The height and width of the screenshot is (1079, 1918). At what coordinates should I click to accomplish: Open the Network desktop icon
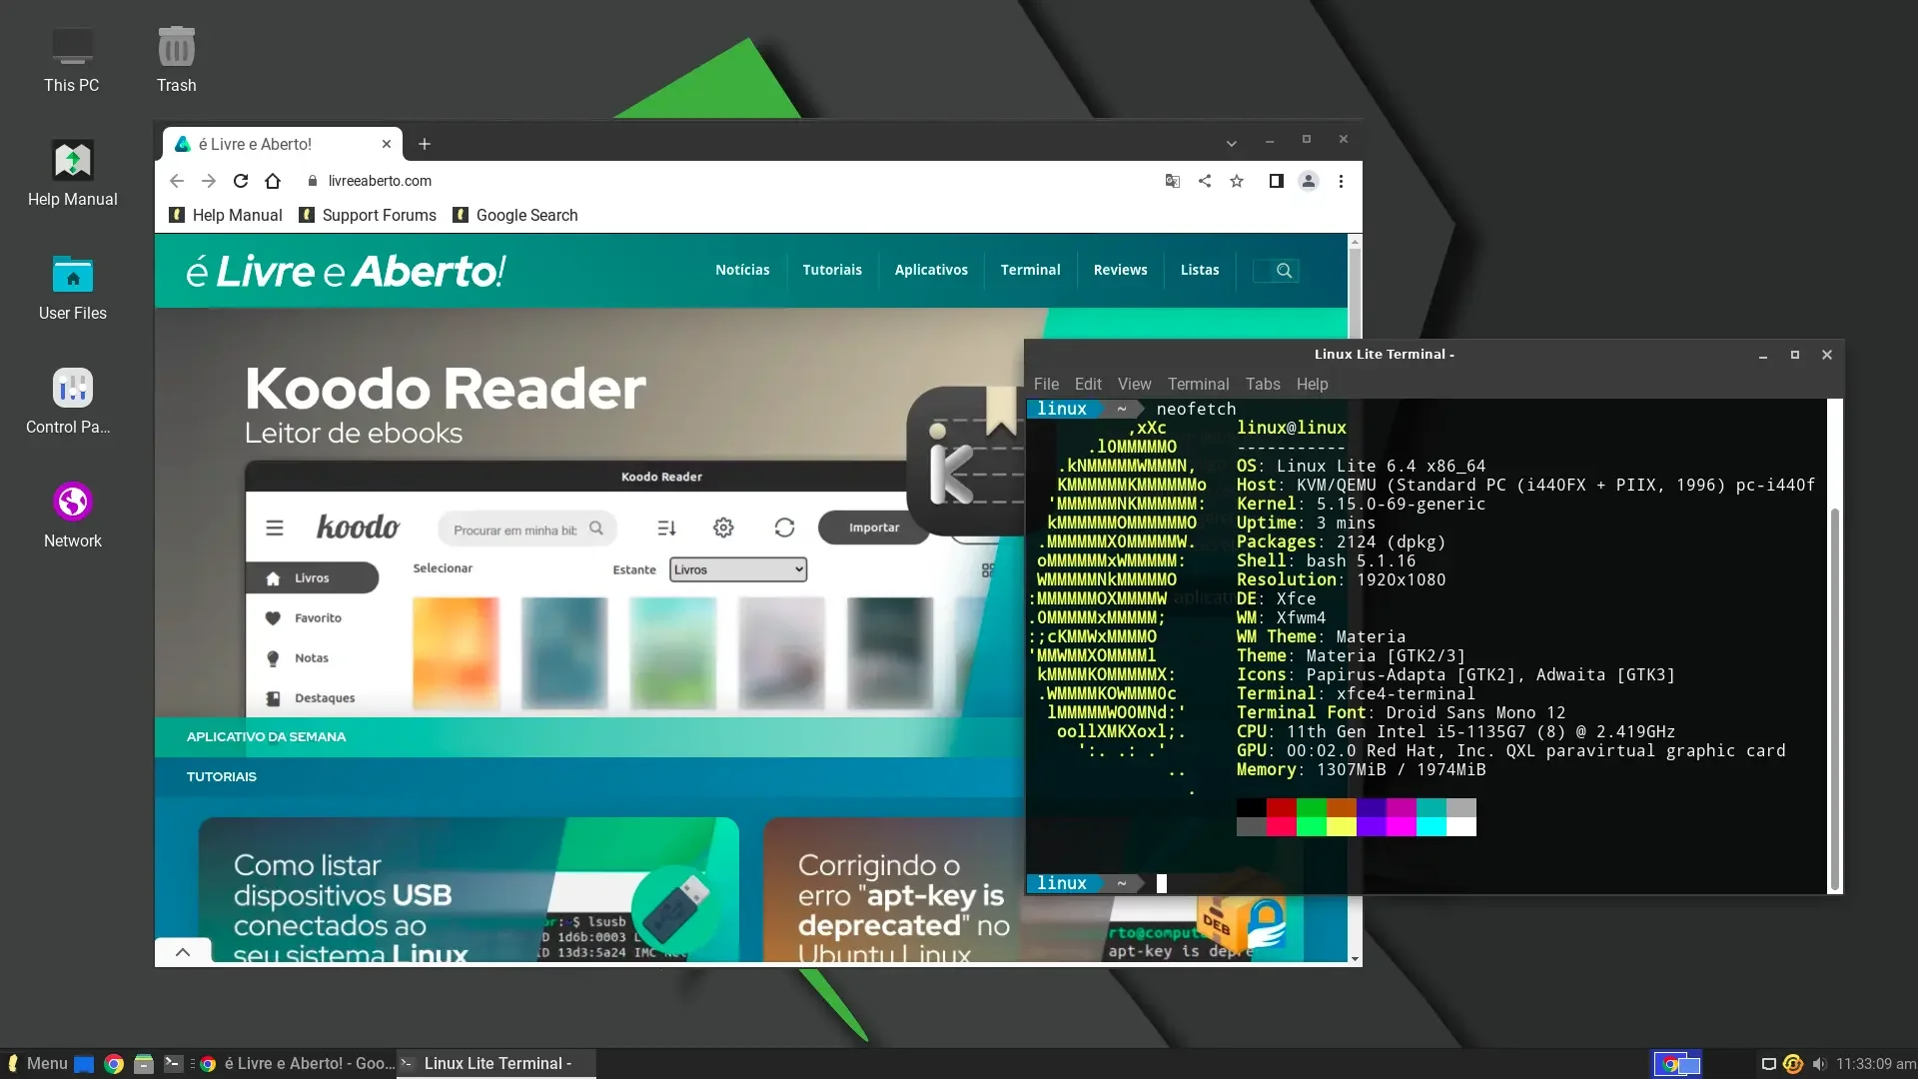[72, 516]
